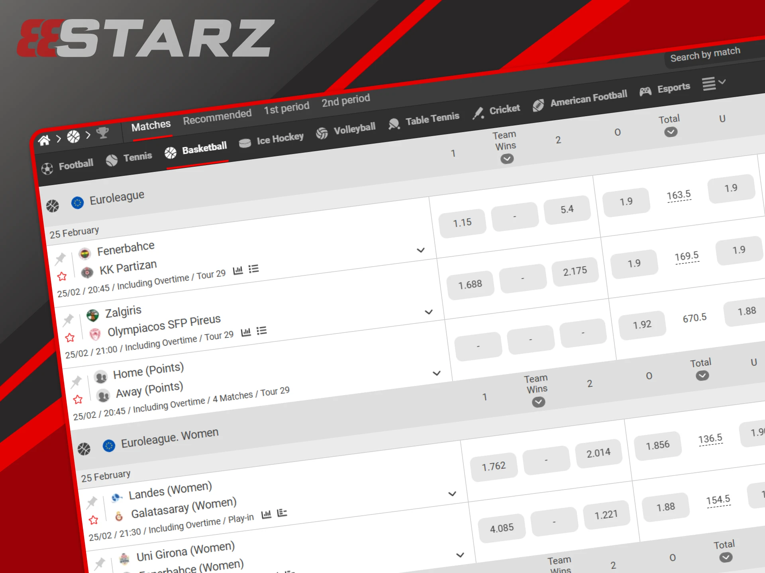Image resolution: width=765 pixels, height=573 pixels.
Task: Click total line value 163.5
Action: (x=679, y=195)
